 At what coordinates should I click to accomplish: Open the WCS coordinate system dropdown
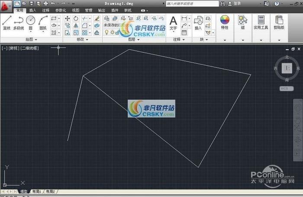[x=287, y=89]
